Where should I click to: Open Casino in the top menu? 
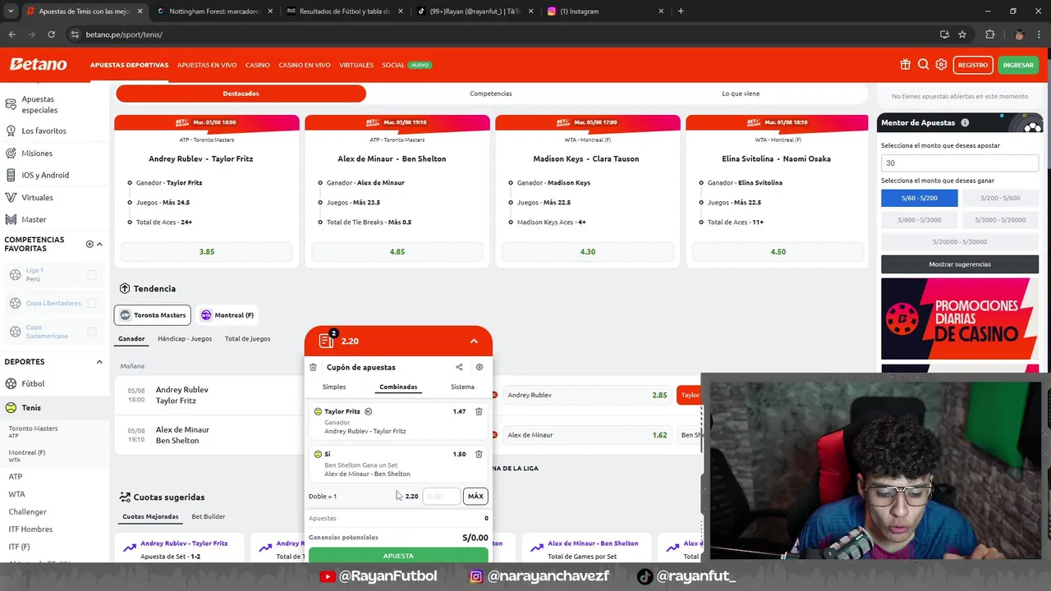pyautogui.click(x=258, y=65)
